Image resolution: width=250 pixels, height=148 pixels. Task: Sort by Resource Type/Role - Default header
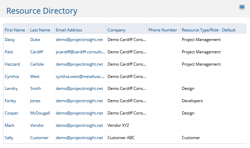click(208, 30)
